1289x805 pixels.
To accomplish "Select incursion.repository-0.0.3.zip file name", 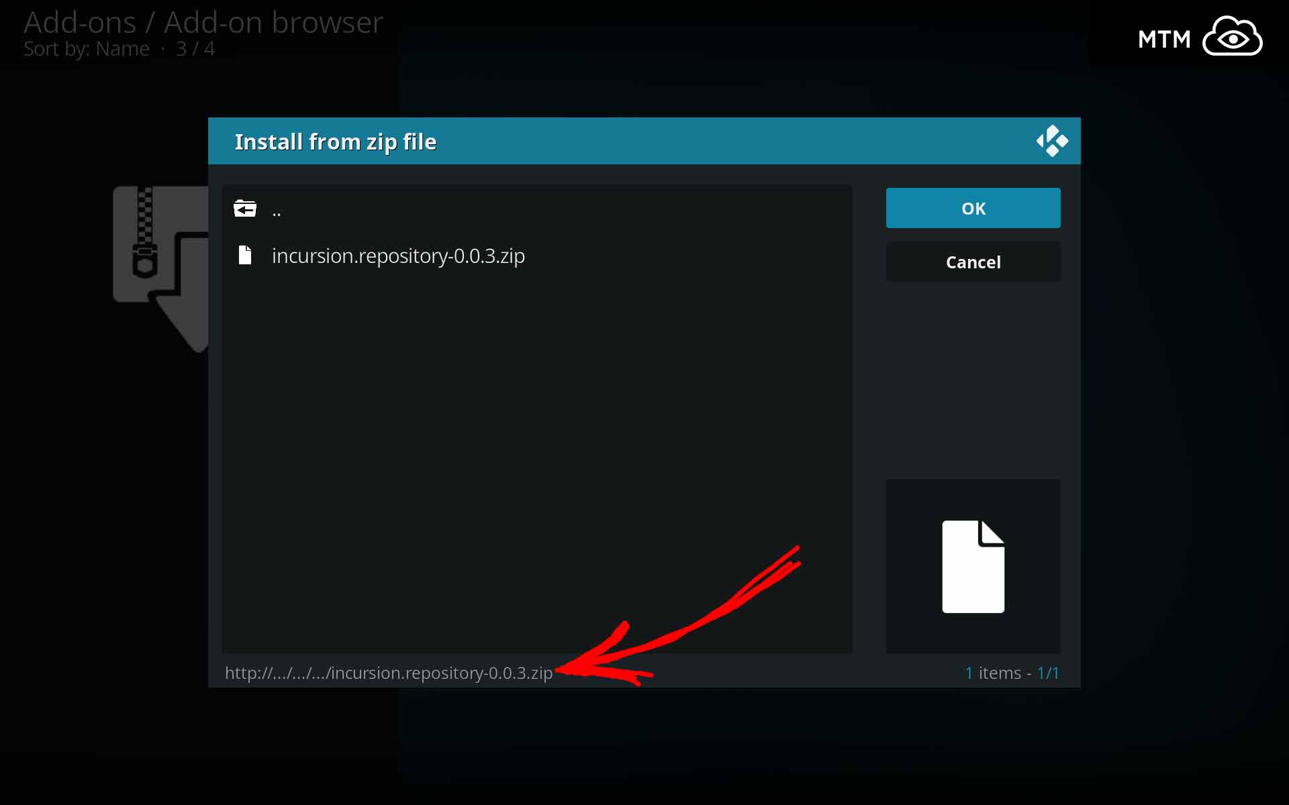I will pos(398,256).
